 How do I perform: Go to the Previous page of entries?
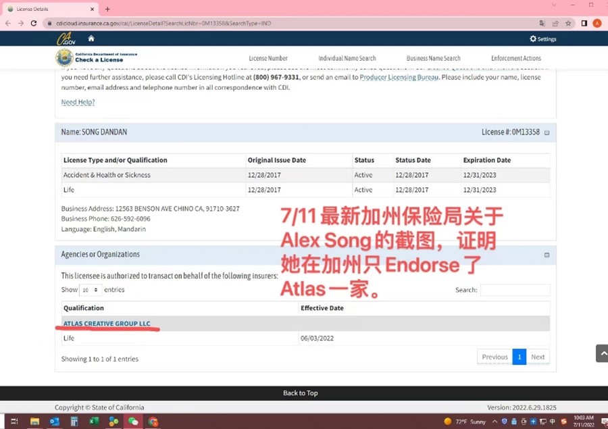(495, 357)
